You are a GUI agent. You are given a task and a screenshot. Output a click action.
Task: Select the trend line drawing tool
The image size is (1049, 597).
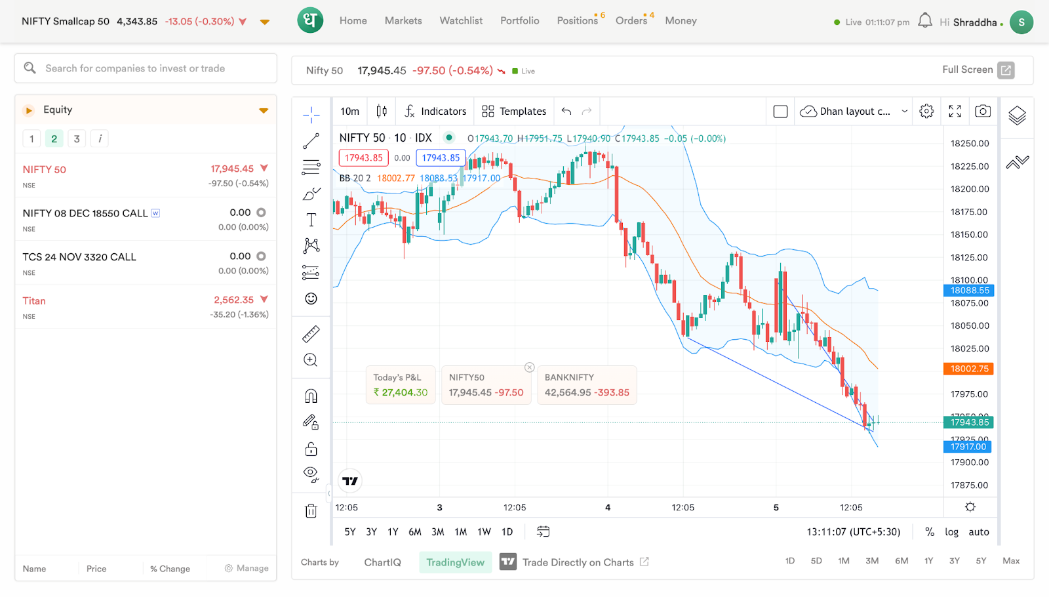311,140
